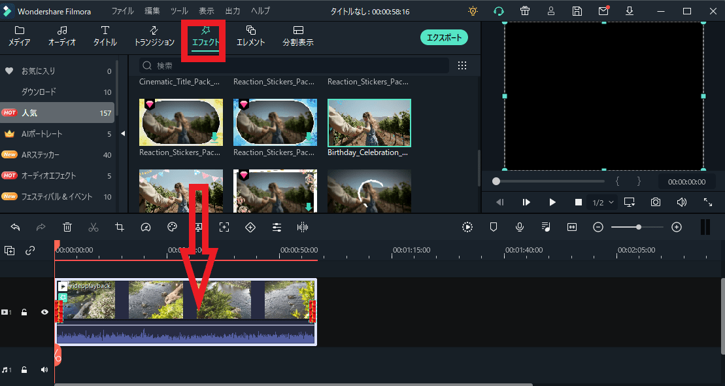Select the フェスティバル＆イベント category
Screen dimensions: 725x386
58,196
